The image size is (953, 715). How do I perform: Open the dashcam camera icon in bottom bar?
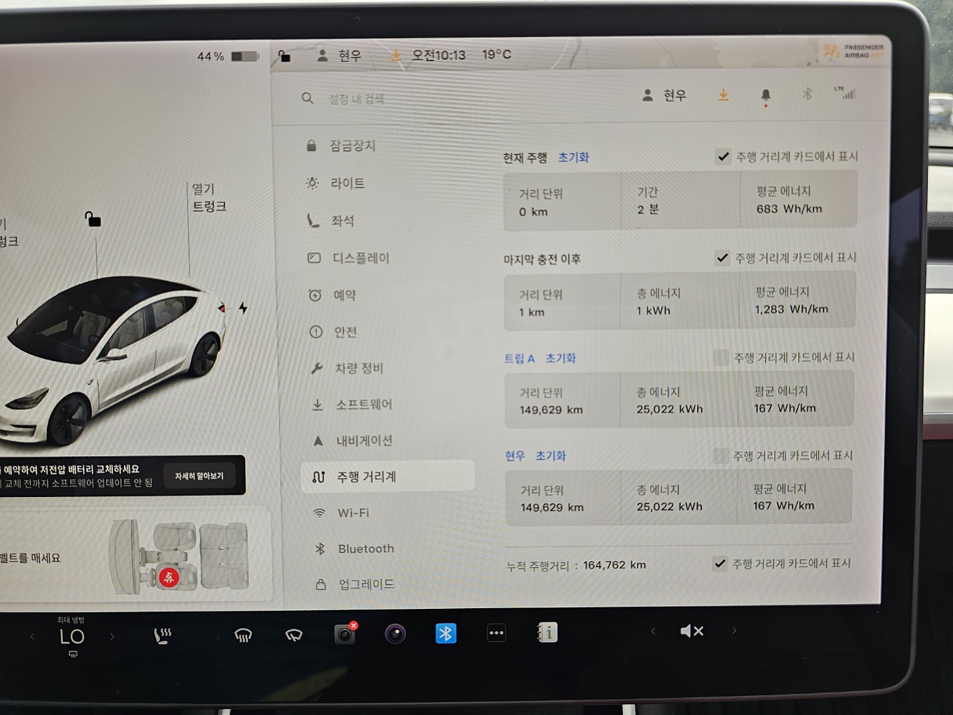pyautogui.click(x=344, y=634)
